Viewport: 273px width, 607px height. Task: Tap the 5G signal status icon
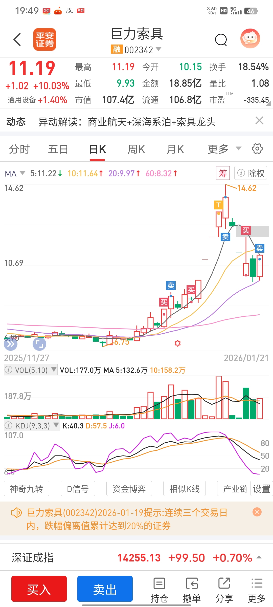pos(236,11)
